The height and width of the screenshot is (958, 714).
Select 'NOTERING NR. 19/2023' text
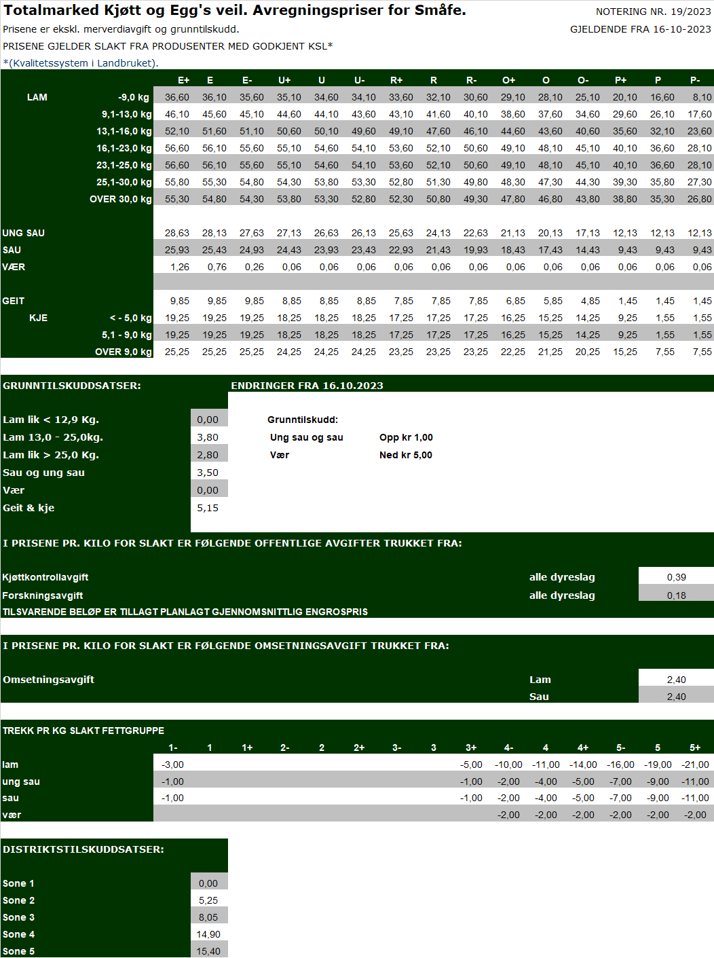pos(654,12)
